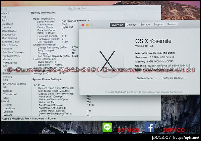The width and height of the screenshot is (201, 141).
Task: Select SATA/SATA Express in the sidebar
Action: (x=14, y=84)
